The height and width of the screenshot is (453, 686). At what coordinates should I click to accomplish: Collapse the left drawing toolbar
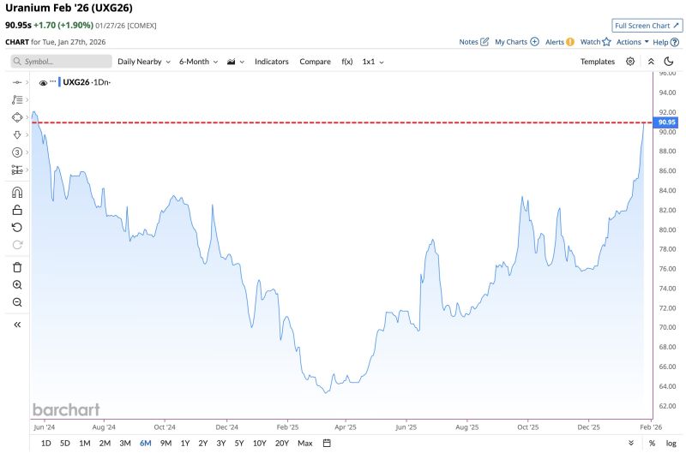click(x=17, y=325)
